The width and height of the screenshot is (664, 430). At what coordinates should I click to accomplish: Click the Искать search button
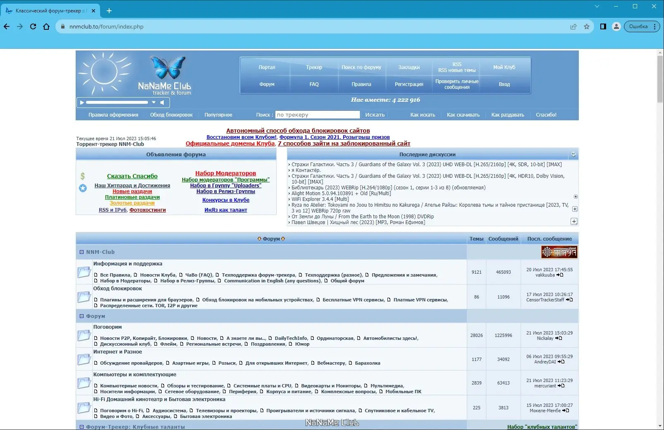[375, 115]
